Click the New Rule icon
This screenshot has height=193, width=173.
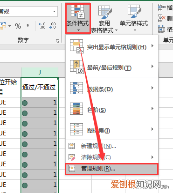click(72, 146)
